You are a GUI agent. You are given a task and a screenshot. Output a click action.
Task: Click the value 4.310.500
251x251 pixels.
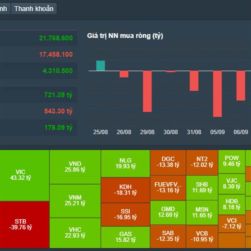(x=58, y=71)
